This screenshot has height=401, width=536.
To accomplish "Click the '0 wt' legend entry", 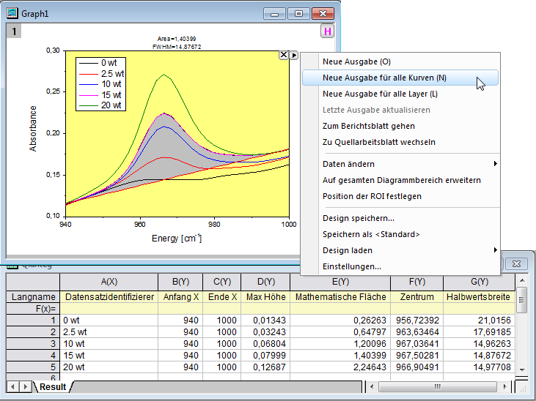I will pos(98,63).
